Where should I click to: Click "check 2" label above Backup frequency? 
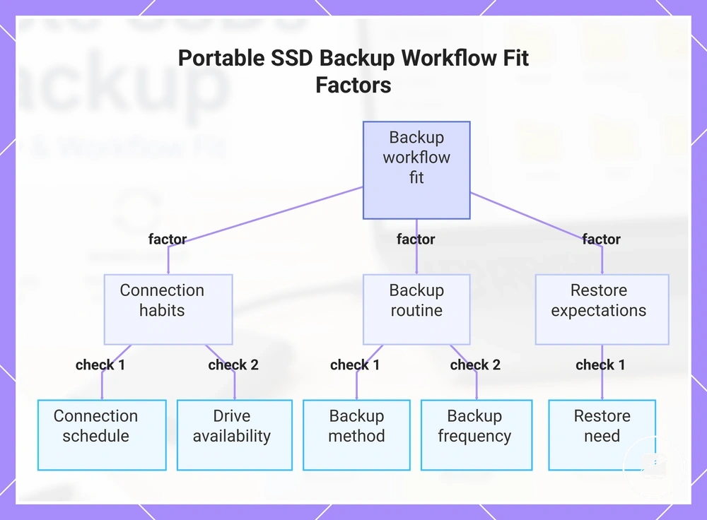click(475, 365)
